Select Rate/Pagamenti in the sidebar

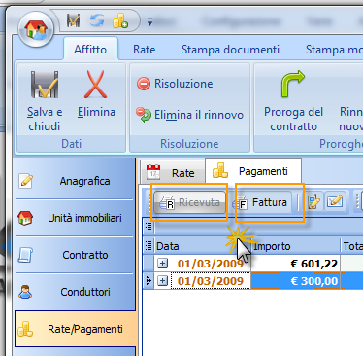[x=75, y=329]
